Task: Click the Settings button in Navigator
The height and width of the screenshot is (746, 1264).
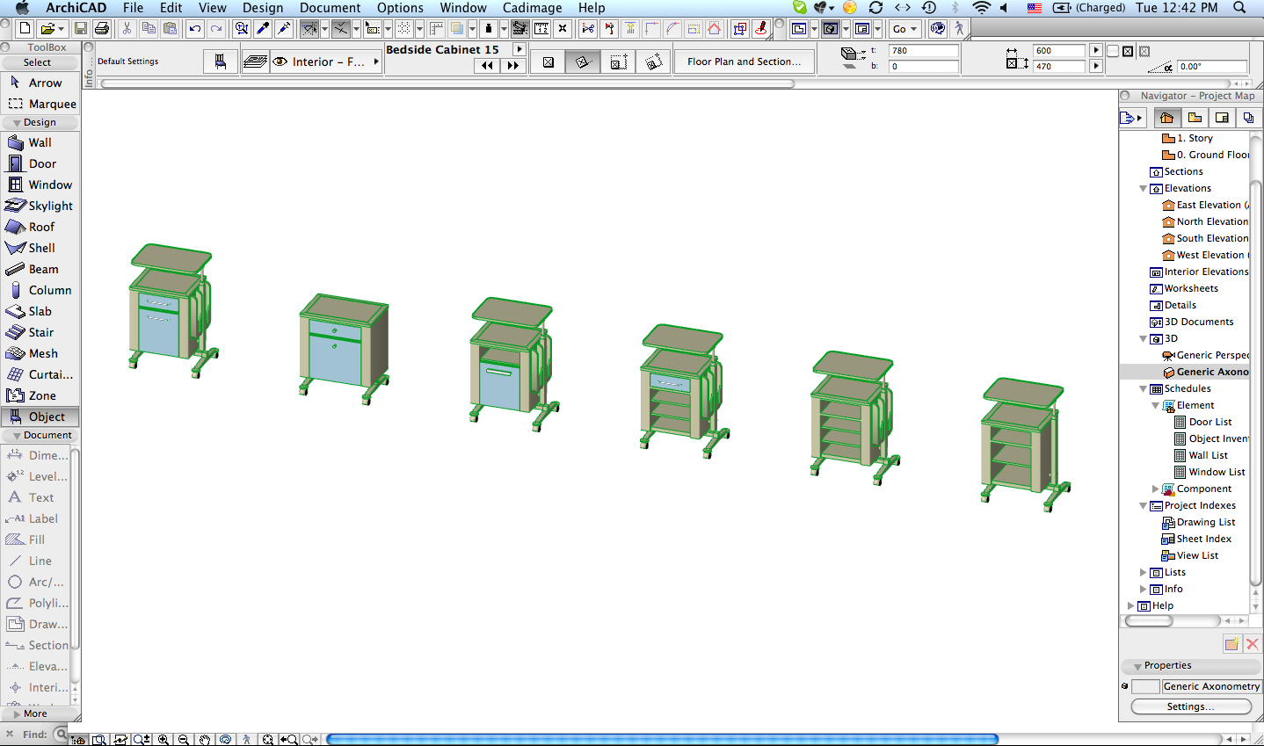Action: click(1190, 706)
